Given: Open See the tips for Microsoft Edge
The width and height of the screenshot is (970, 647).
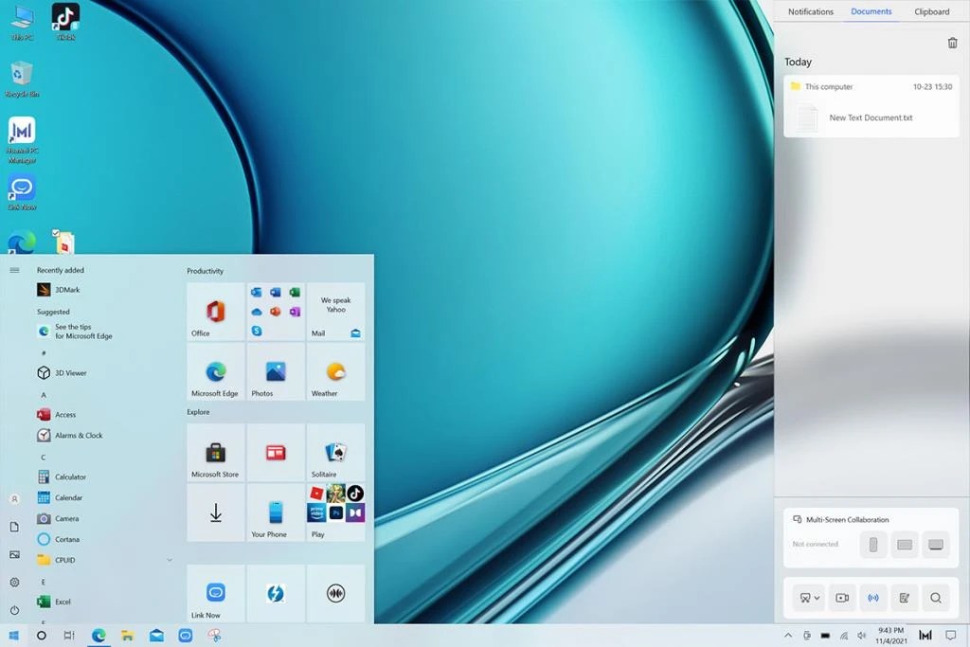Looking at the screenshot, I should pyautogui.click(x=81, y=331).
